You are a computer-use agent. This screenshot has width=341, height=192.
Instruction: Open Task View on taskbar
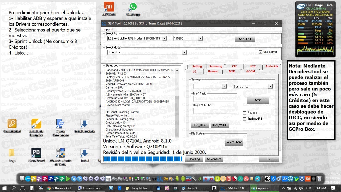(x=22, y=188)
